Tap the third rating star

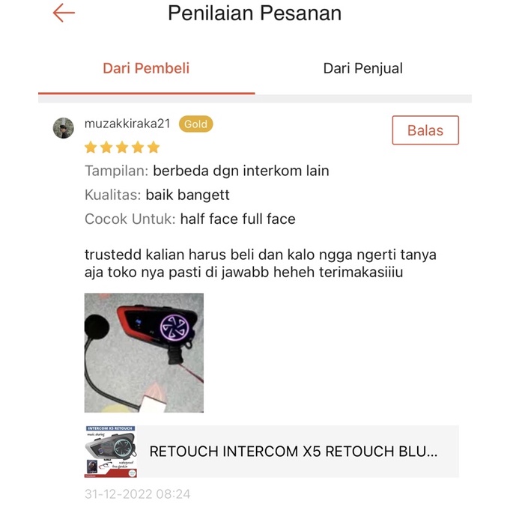point(122,148)
